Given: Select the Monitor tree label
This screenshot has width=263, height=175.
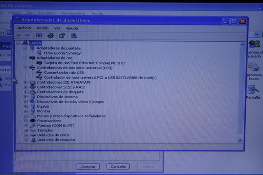Looking at the screenshot, I should tap(44, 111).
